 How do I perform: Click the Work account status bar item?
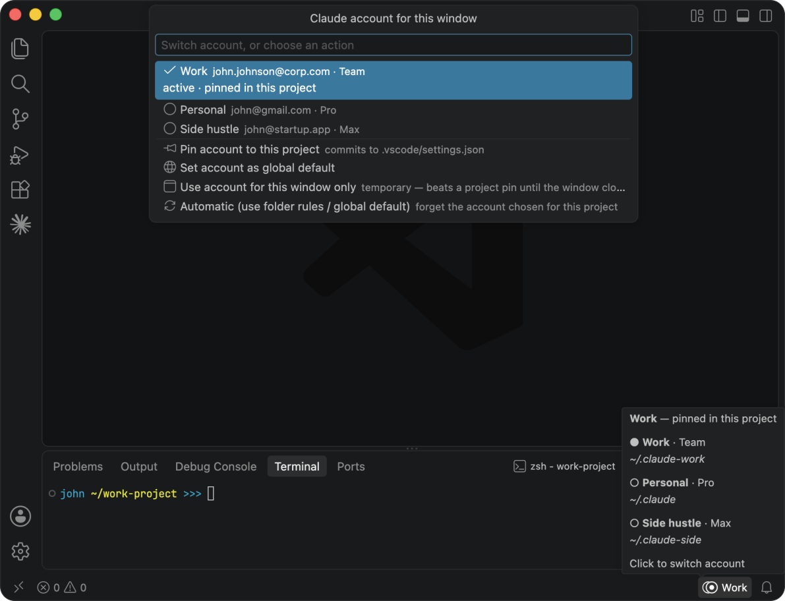coord(725,587)
